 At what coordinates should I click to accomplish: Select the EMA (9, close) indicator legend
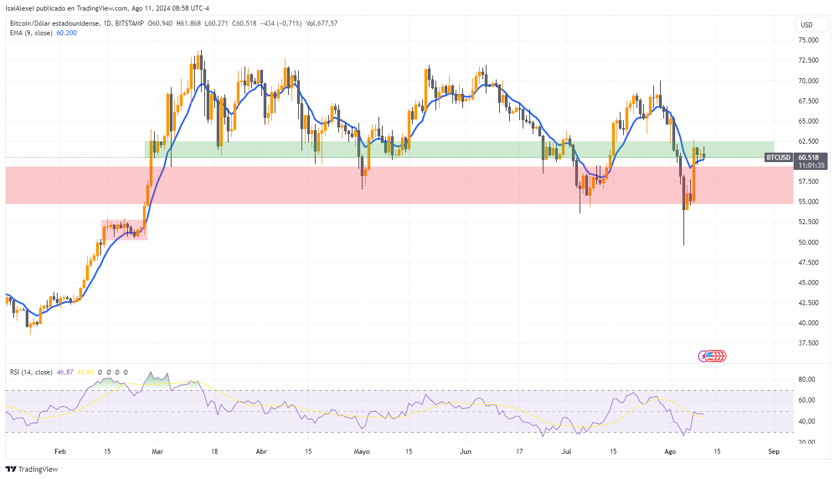(31, 33)
